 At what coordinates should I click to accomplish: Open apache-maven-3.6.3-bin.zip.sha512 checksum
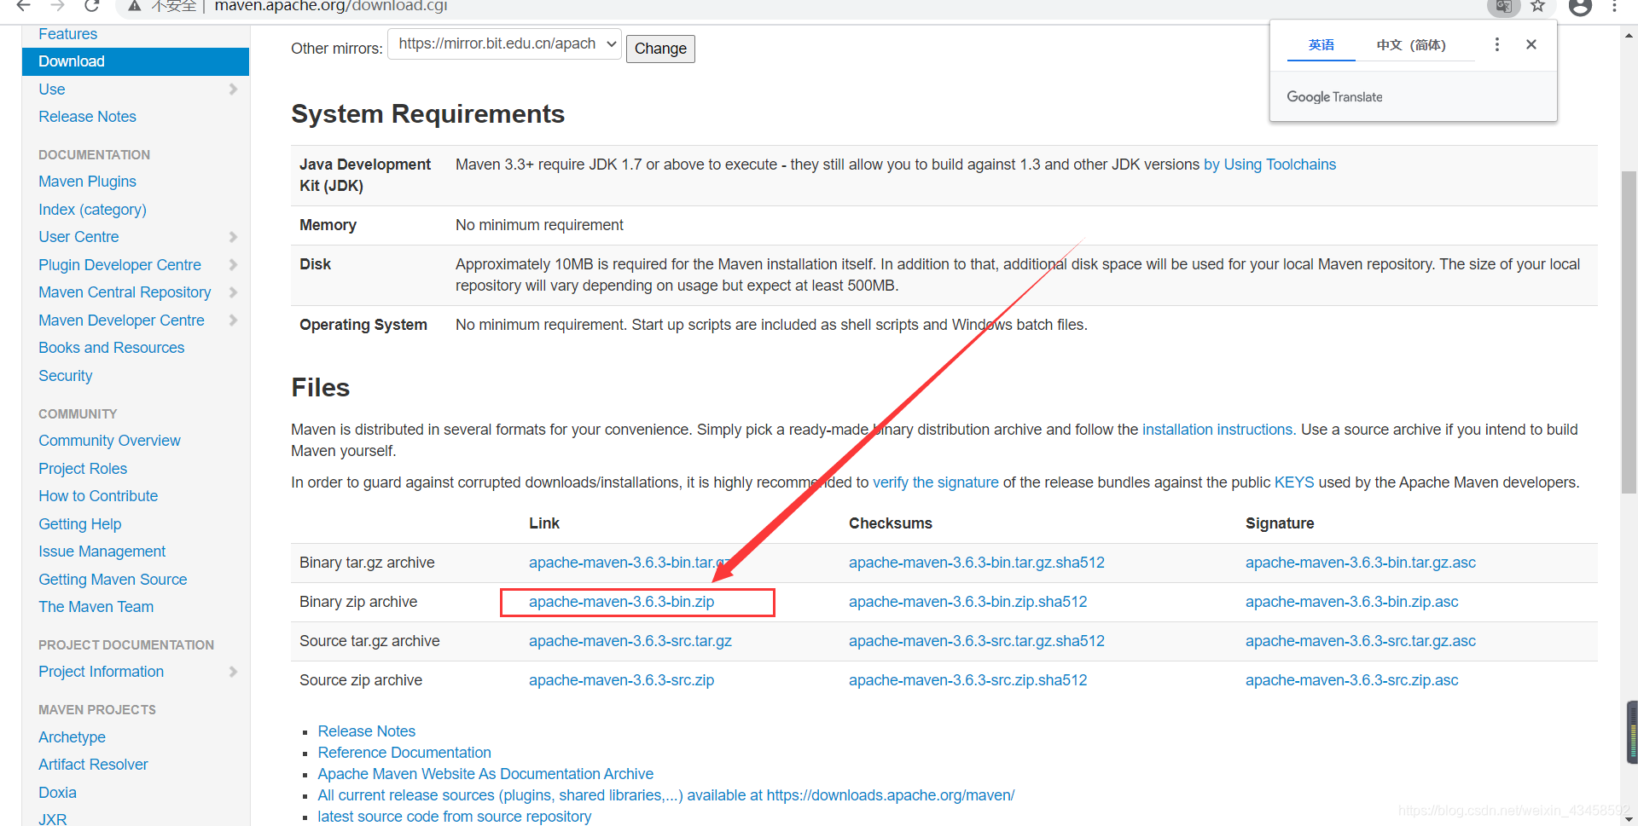coord(967,602)
